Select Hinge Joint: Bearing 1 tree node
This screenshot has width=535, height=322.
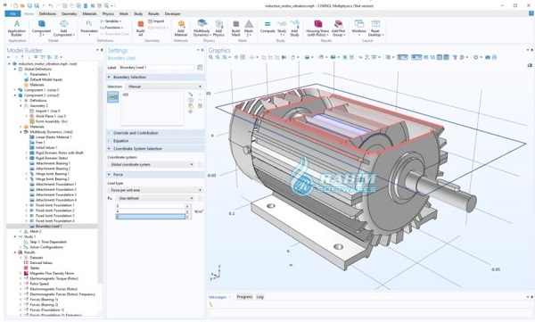click(52, 174)
